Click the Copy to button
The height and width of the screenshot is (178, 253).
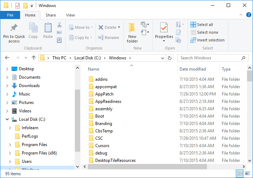[80, 38]
